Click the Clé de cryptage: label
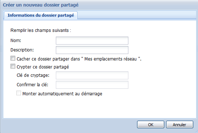The height and width of the screenshot is (133, 198). pyautogui.click(x=33, y=75)
